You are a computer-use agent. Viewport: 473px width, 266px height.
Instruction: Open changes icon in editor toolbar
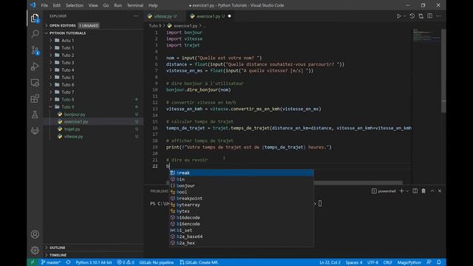421,16
